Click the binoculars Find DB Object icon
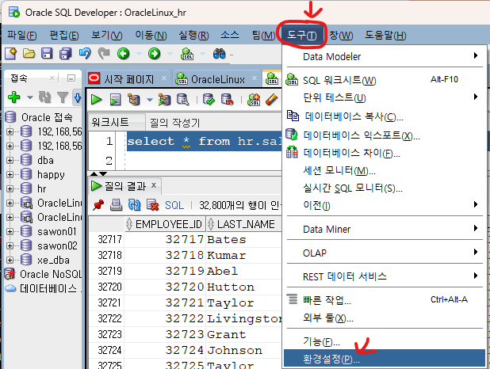This screenshot has height=369, width=490. point(220,54)
